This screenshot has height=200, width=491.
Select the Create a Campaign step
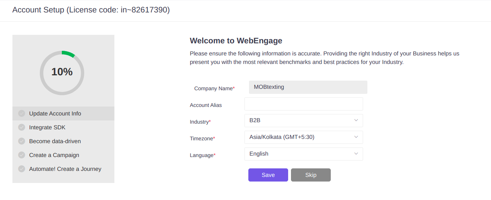[x=63, y=155]
